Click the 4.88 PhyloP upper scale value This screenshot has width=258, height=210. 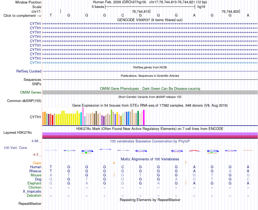[x=35, y=141]
